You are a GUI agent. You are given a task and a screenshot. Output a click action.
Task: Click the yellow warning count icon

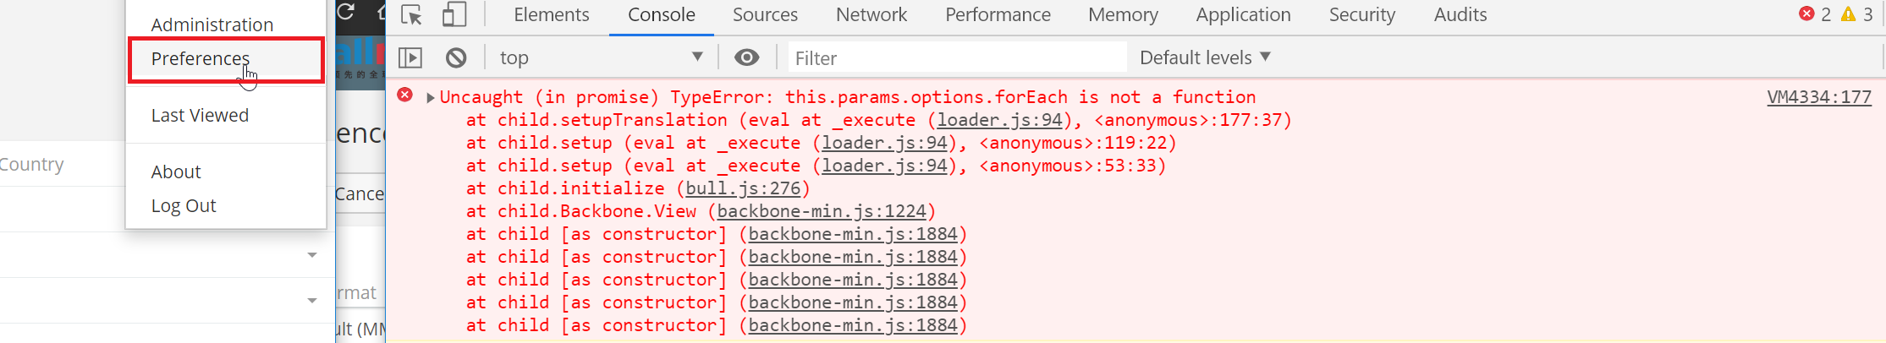(x=1848, y=14)
